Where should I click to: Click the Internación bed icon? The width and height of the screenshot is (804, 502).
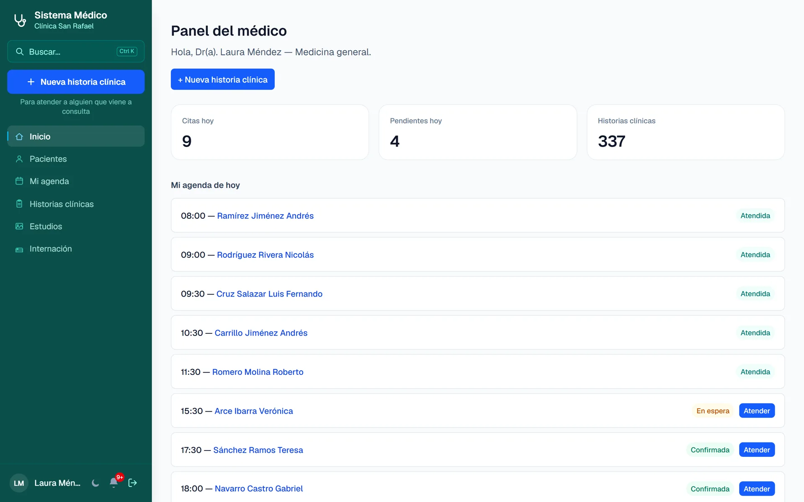[x=19, y=249]
